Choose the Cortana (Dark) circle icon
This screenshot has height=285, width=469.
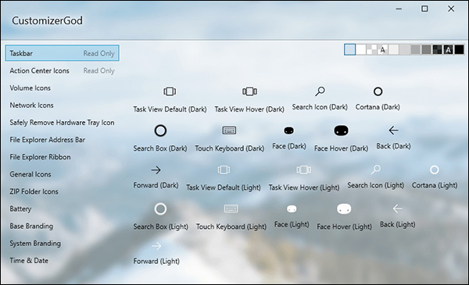378,91
